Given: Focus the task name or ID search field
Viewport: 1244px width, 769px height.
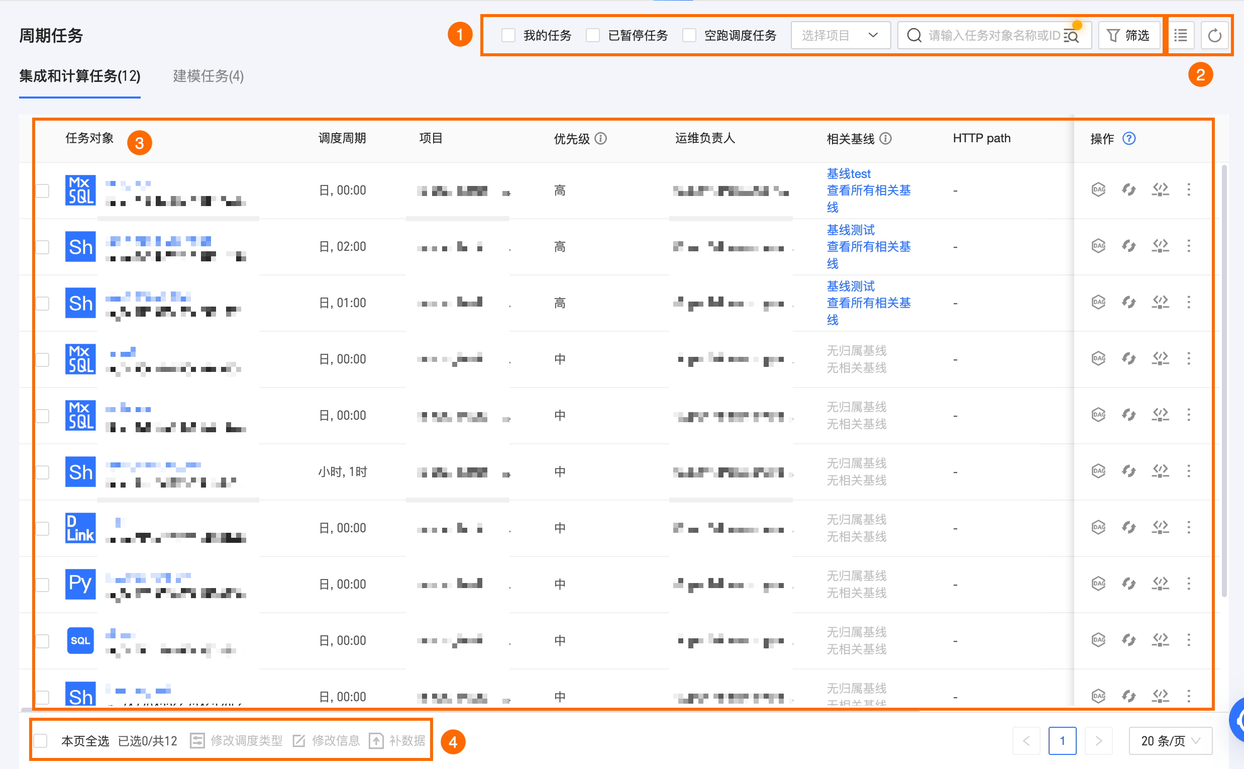Looking at the screenshot, I should (x=991, y=36).
